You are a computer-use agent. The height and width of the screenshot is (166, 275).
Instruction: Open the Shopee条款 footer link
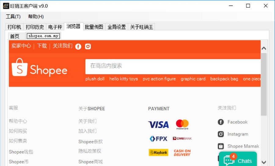[x=90, y=142]
